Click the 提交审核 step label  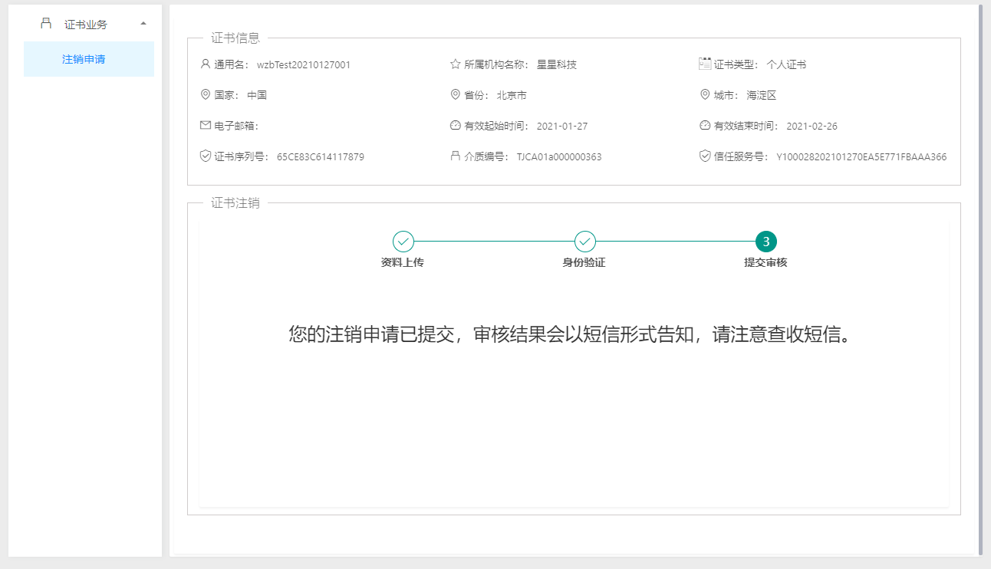[x=765, y=262]
